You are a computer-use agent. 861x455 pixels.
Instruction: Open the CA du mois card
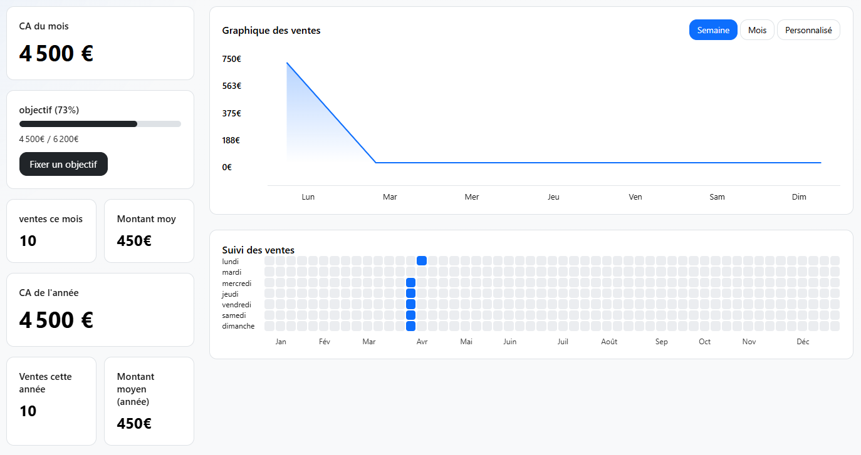pyautogui.click(x=100, y=43)
